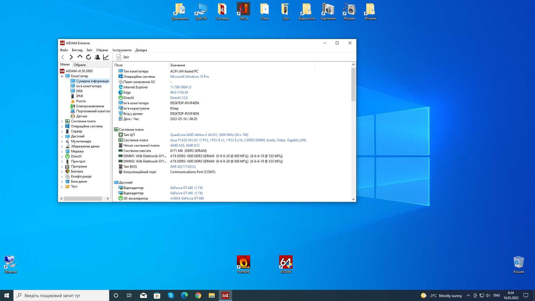Open Skype from the taskbar
This screenshot has height=301, width=535.
point(171,295)
